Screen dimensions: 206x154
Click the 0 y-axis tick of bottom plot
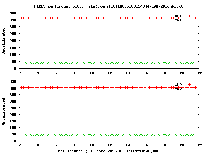(x=15, y=141)
